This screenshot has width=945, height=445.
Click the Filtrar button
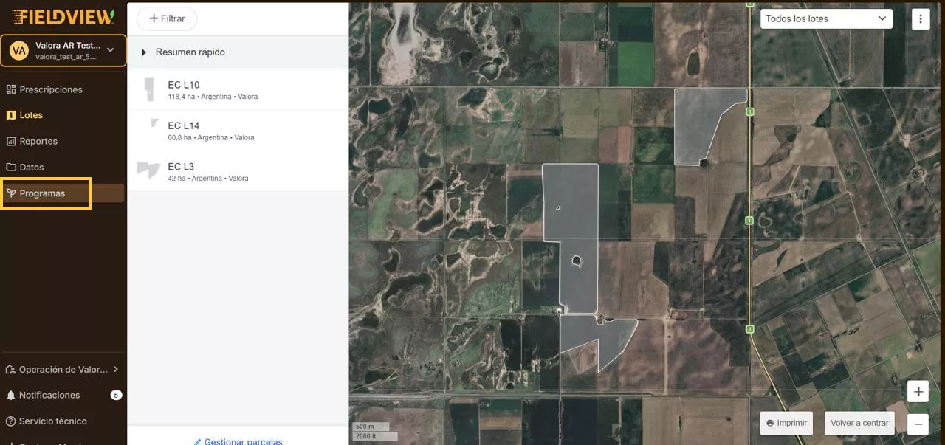coord(167,18)
